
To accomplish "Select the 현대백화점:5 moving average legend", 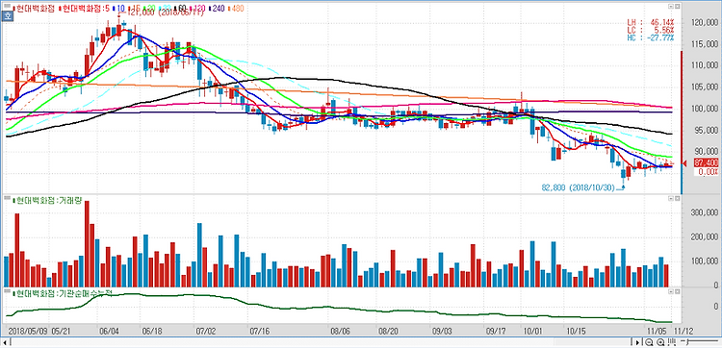I will [x=85, y=9].
